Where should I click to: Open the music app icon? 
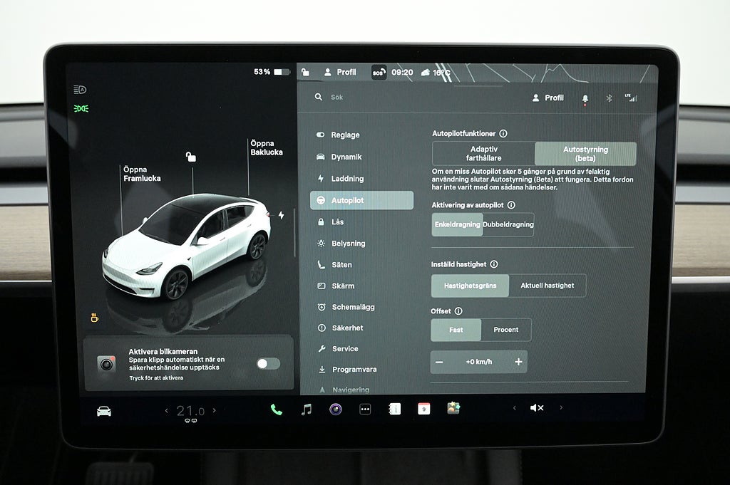(x=307, y=410)
